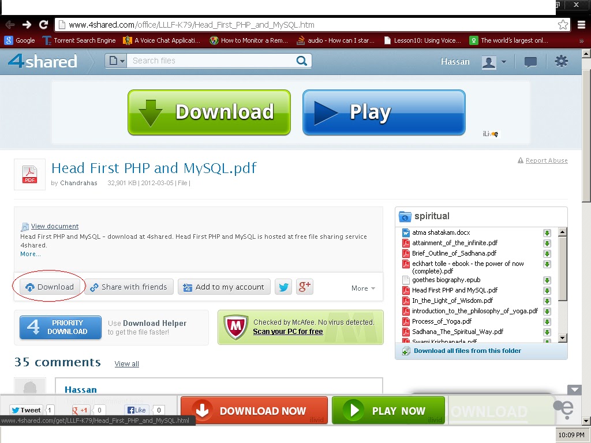Open Head First PHP and MySQL.pdf in folder list
591x443 pixels.
pos(455,290)
